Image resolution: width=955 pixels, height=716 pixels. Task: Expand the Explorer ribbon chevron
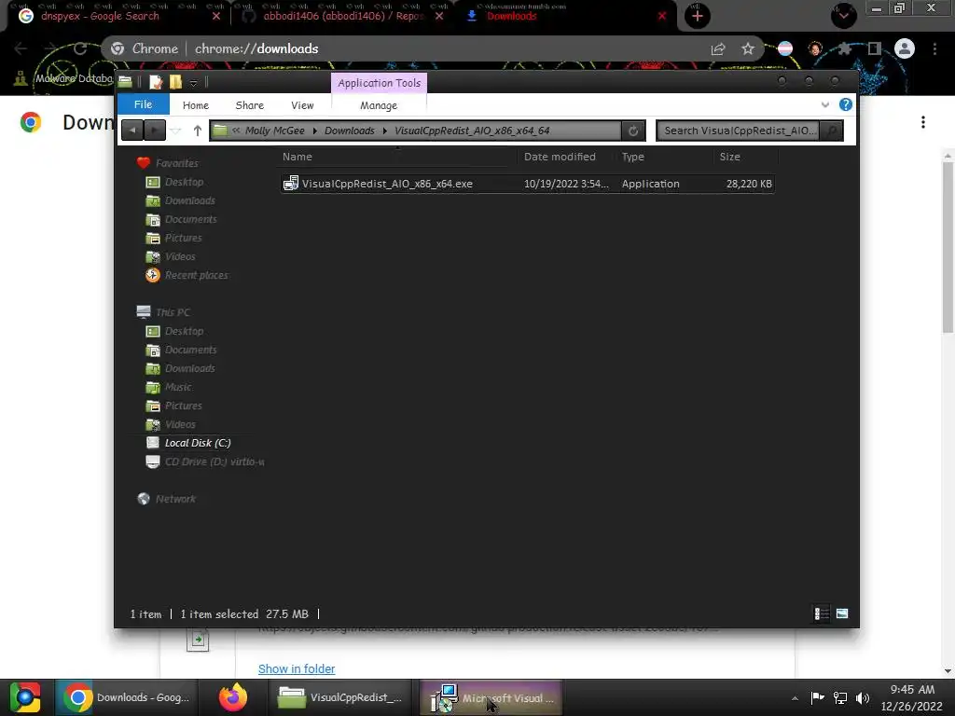pyautogui.click(x=824, y=104)
